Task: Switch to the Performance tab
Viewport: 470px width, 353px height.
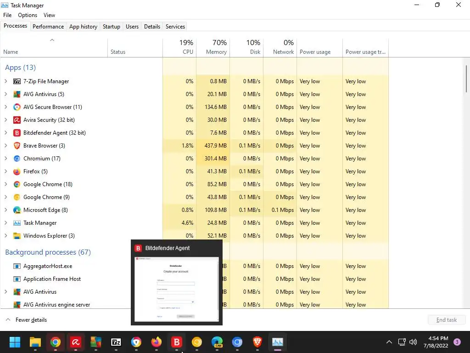Action: tap(48, 26)
